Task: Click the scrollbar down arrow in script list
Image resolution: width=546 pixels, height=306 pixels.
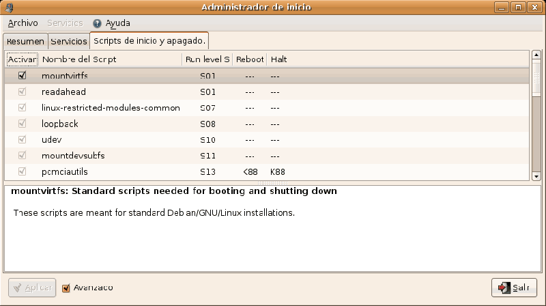Action: pos(536,176)
